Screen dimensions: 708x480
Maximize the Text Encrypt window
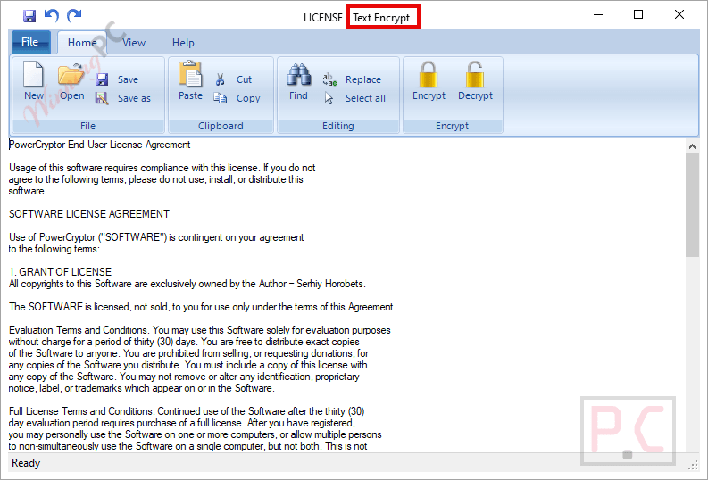[638, 15]
